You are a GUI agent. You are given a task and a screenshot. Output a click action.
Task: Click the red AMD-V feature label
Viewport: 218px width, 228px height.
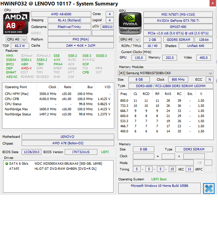26,68
